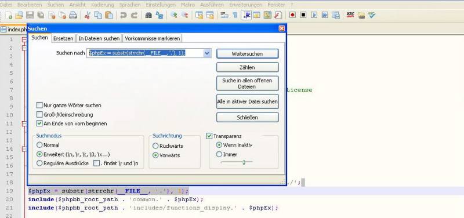Collapse the fold marker at line 11

(24, 123)
